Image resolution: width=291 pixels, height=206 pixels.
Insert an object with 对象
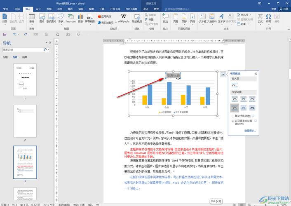tap(242, 24)
